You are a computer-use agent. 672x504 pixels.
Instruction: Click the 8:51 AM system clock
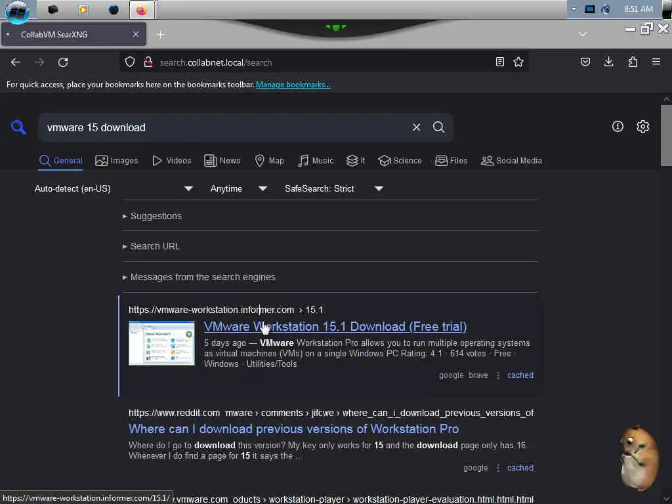tap(638, 9)
